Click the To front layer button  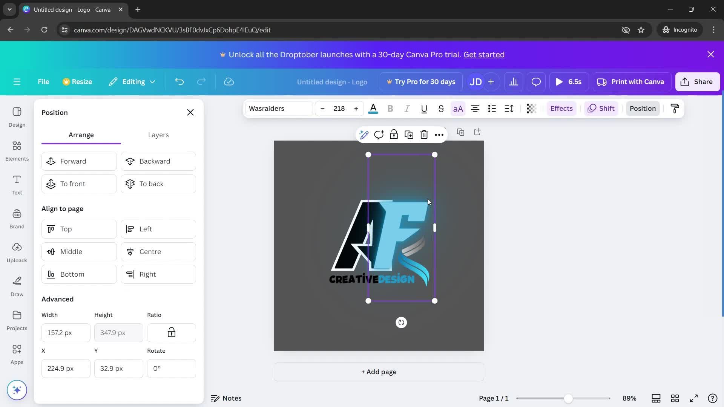click(x=79, y=184)
